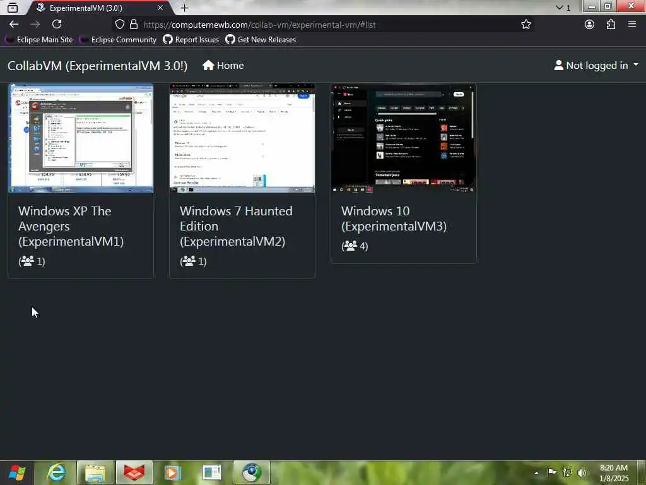Open the Windows XP The Avengers thumbnail
Screen dimensions: 646x485
click(x=81, y=138)
